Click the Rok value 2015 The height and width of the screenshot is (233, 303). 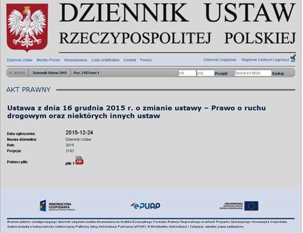click(x=70, y=145)
